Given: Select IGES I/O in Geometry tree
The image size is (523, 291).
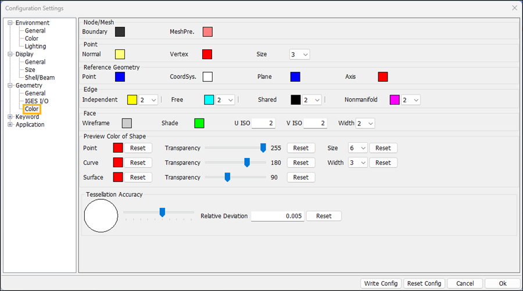Looking at the screenshot, I should tap(36, 101).
